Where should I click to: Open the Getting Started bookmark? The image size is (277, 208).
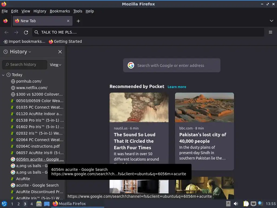(65, 41)
